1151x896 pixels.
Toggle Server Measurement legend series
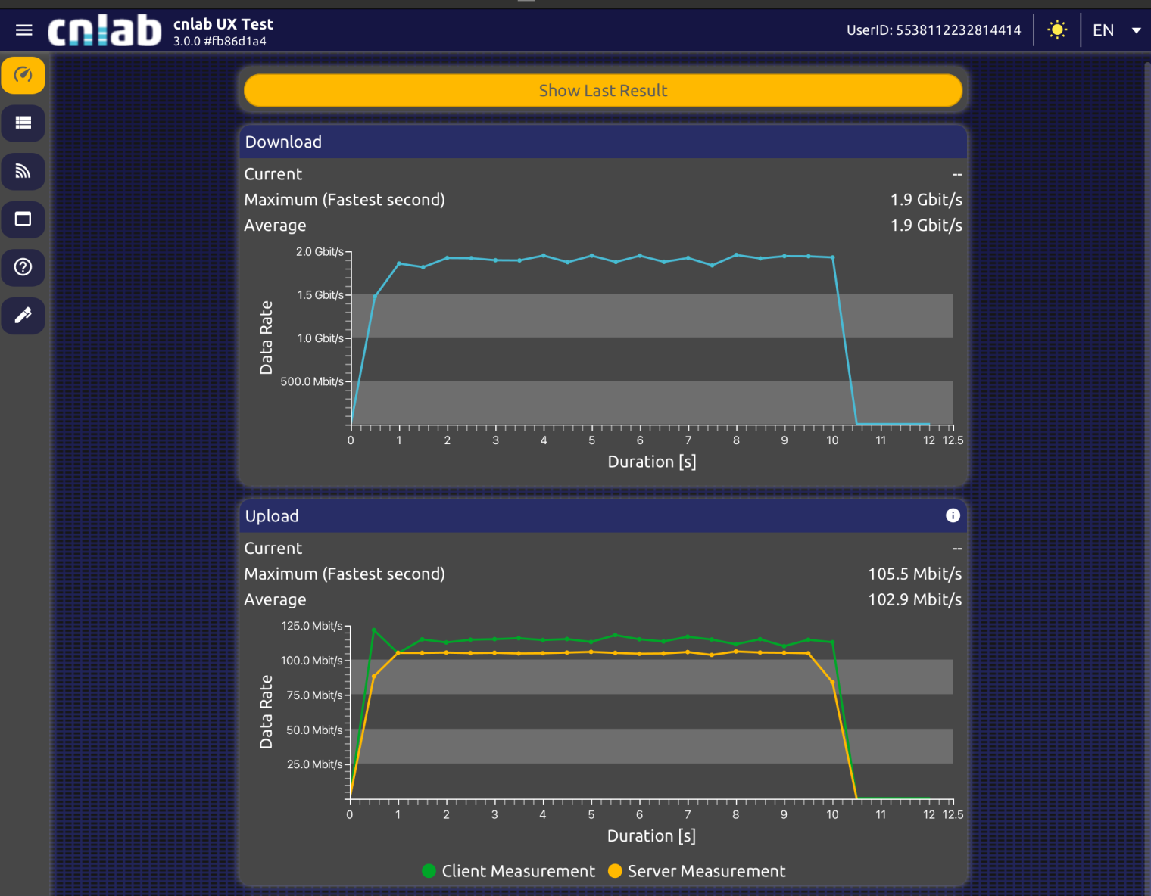click(697, 871)
